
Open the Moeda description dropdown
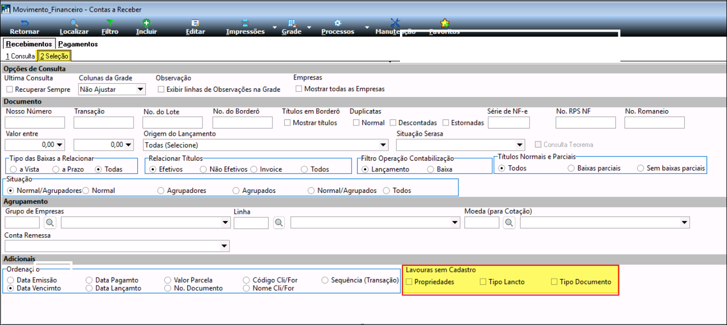coord(685,222)
